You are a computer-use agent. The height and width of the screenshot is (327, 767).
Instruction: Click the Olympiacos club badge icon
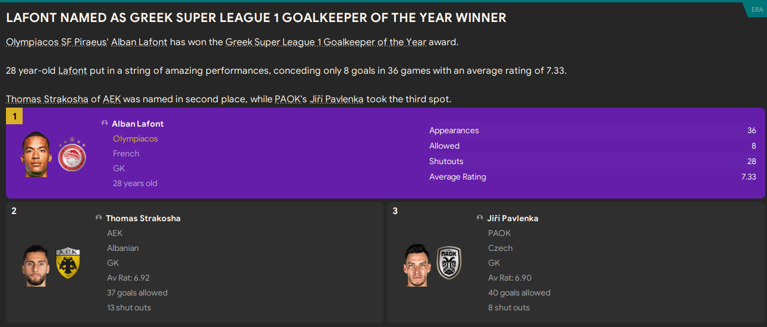(x=72, y=155)
